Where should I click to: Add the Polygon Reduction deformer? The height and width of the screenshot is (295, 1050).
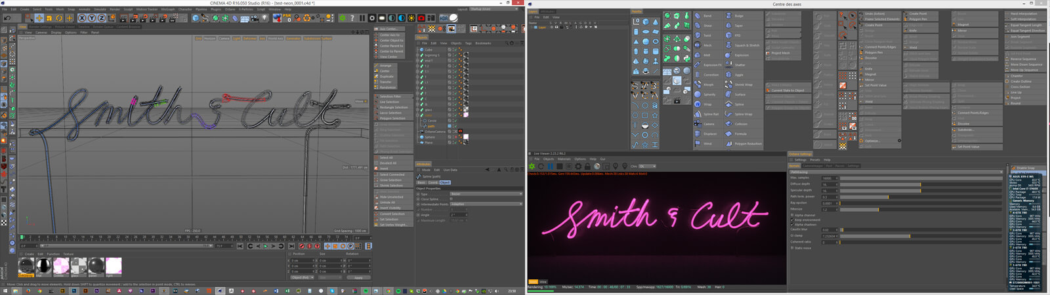[743, 144]
